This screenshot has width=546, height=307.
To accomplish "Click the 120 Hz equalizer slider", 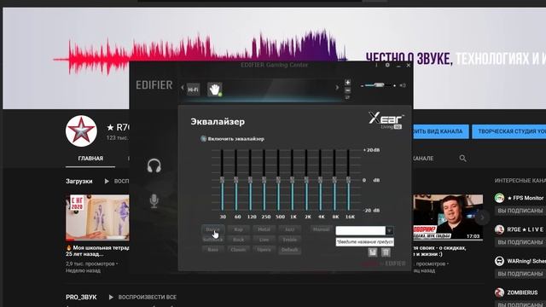I will [250, 180].
